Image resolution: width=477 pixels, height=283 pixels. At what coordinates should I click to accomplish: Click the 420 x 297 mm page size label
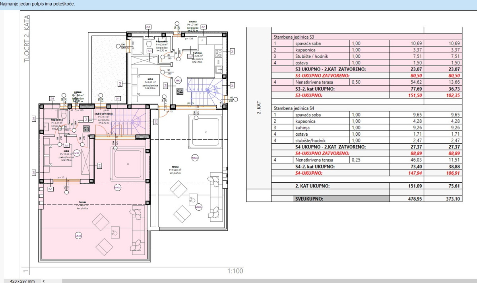pyautogui.click(x=22, y=281)
